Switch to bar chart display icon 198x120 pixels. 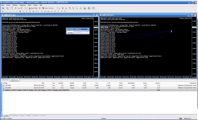coord(59,8)
